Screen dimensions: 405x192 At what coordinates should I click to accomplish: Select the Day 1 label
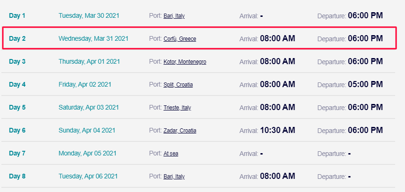pos(17,16)
